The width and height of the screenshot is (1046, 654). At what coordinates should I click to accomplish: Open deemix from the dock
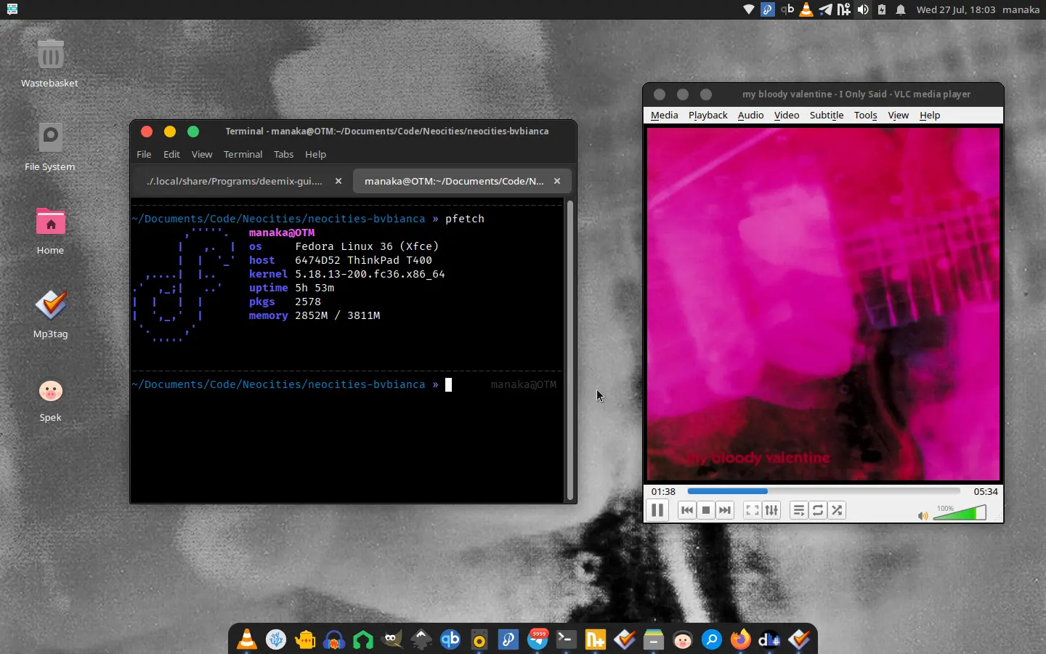[x=769, y=639]
